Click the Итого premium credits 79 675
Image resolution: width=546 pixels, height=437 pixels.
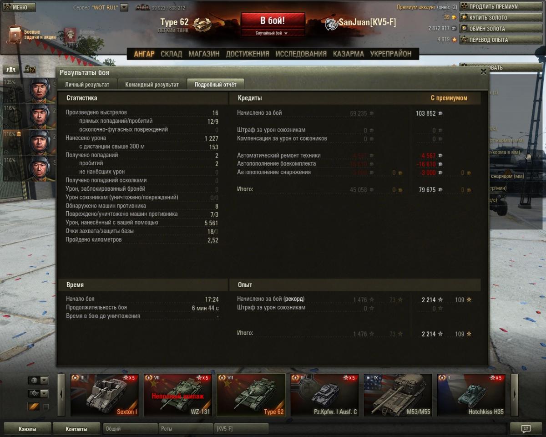(427, 190)
